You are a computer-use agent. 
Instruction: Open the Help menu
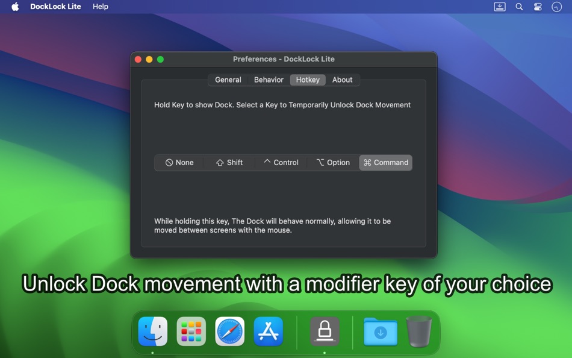point(101,7)
